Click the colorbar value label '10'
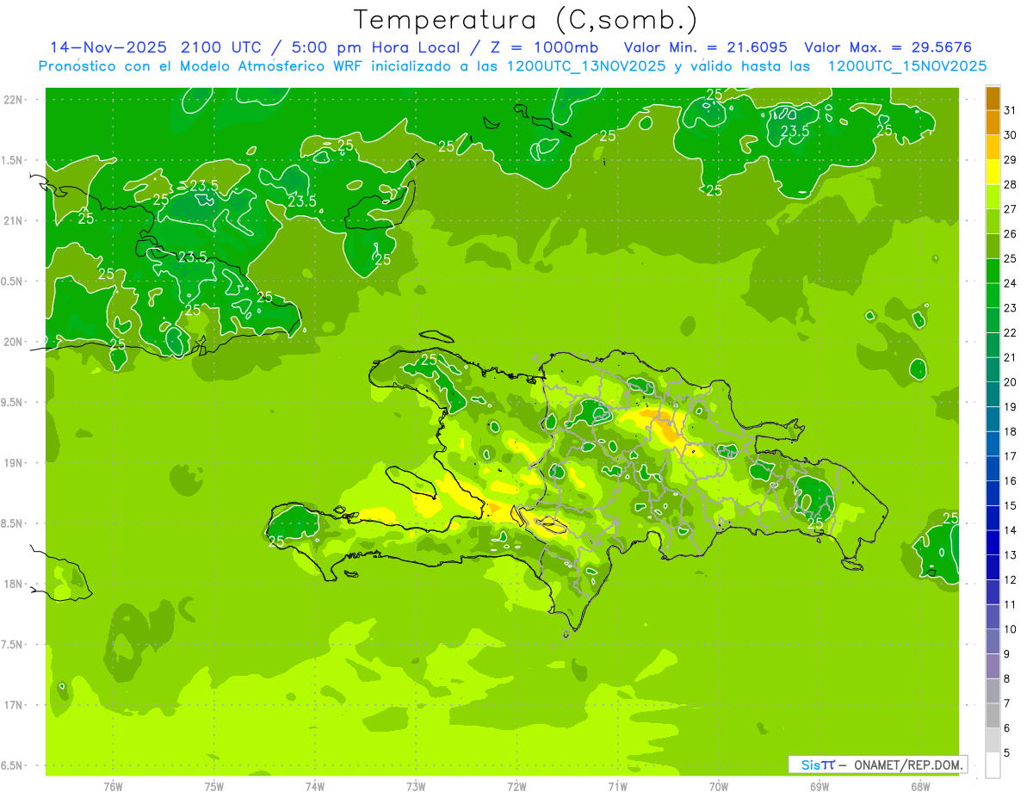1033x798 pixels. (1011, 629)
